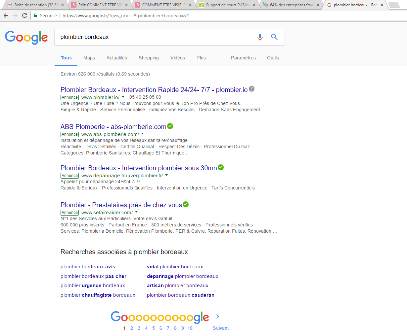Click the Google logo beside the search box
This screenshot has width=407, height=336.
pos(26,37)
